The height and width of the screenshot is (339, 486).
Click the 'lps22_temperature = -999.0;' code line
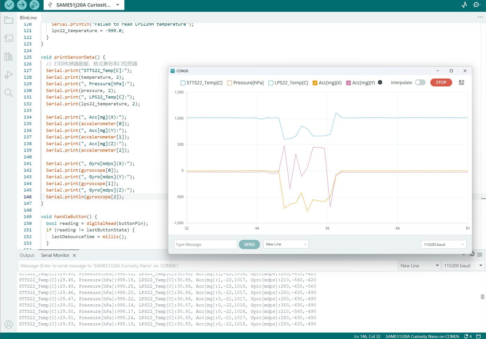[x=88, y=31]
